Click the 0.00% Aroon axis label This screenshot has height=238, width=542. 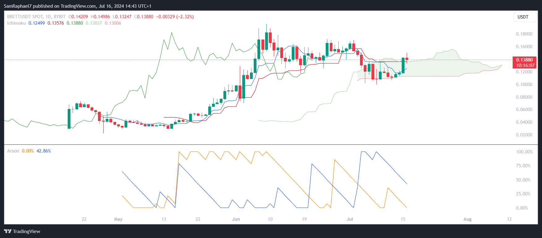pos(522,208)
